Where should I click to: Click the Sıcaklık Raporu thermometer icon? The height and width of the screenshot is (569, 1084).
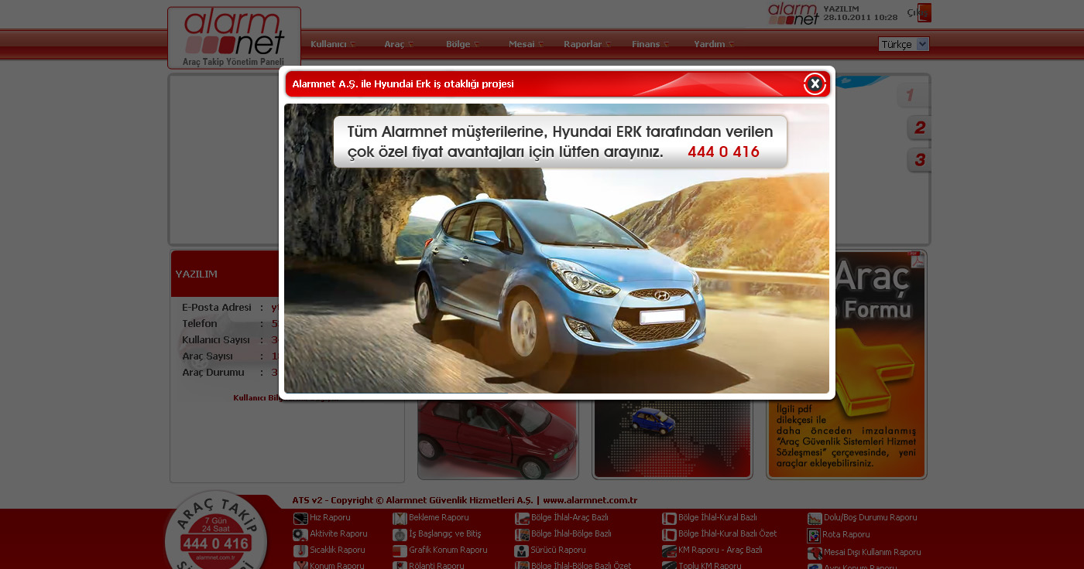(300, 550)
